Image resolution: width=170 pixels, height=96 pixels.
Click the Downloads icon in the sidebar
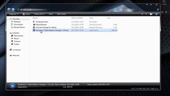[x=12, y=25]
